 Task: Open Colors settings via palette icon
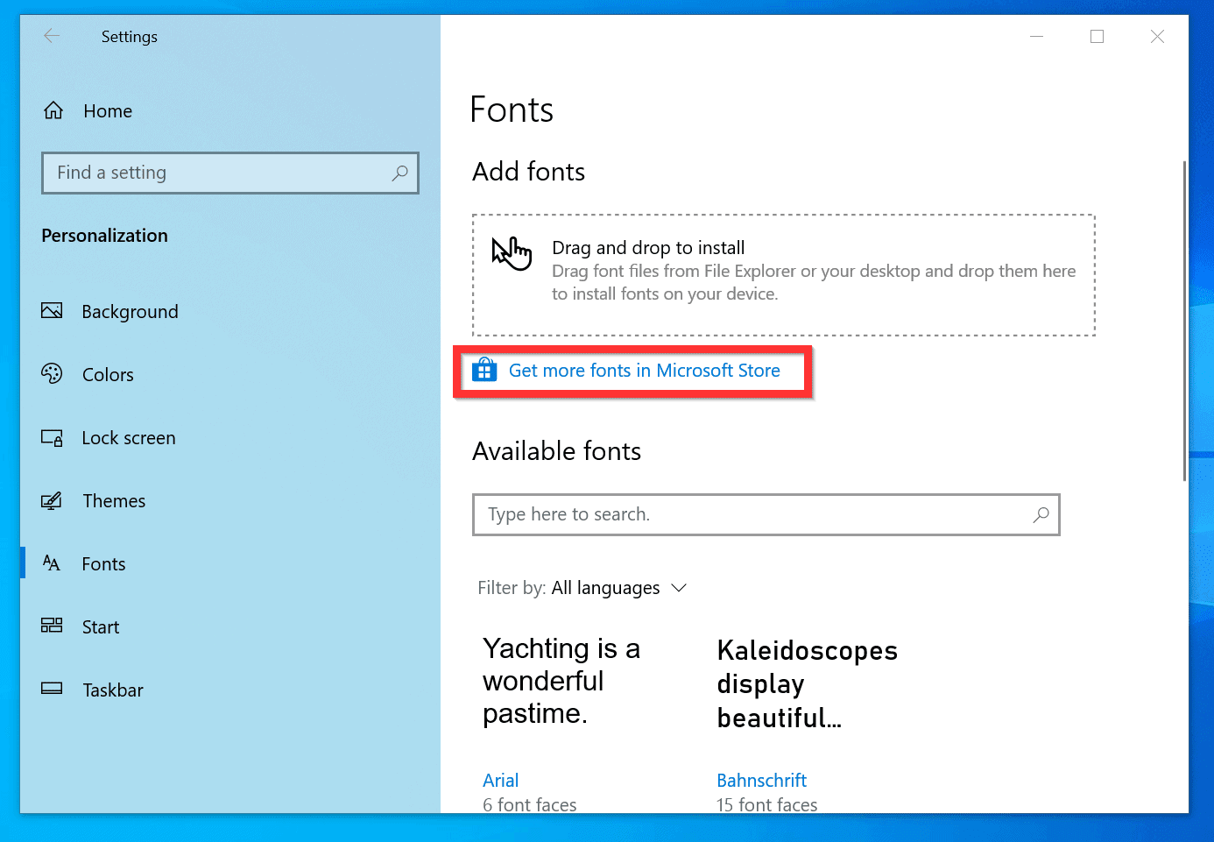(x=53, y=374)
